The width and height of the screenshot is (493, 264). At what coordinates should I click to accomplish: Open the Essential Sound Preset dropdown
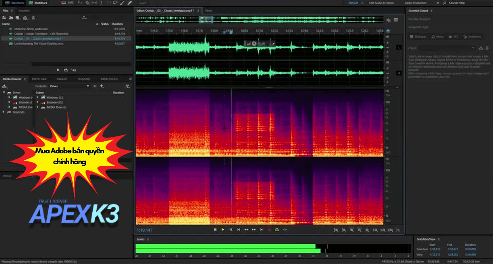coord(446,48)
